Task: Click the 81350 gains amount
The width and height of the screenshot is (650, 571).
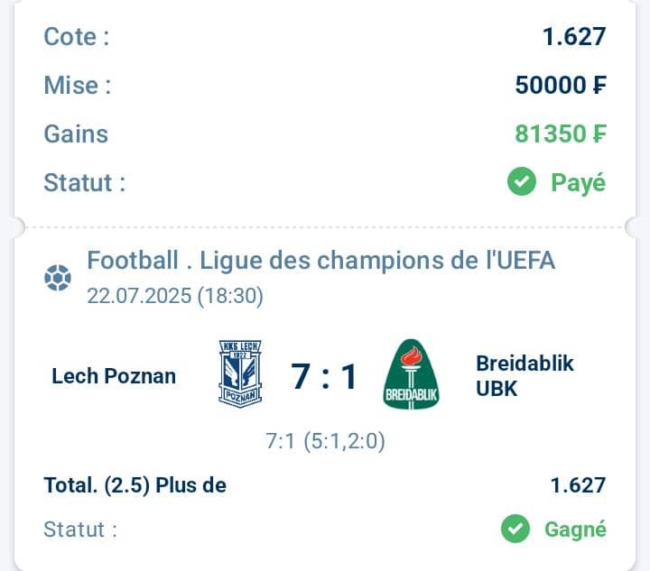Action: pyautogui.click(x=561, y=134)
